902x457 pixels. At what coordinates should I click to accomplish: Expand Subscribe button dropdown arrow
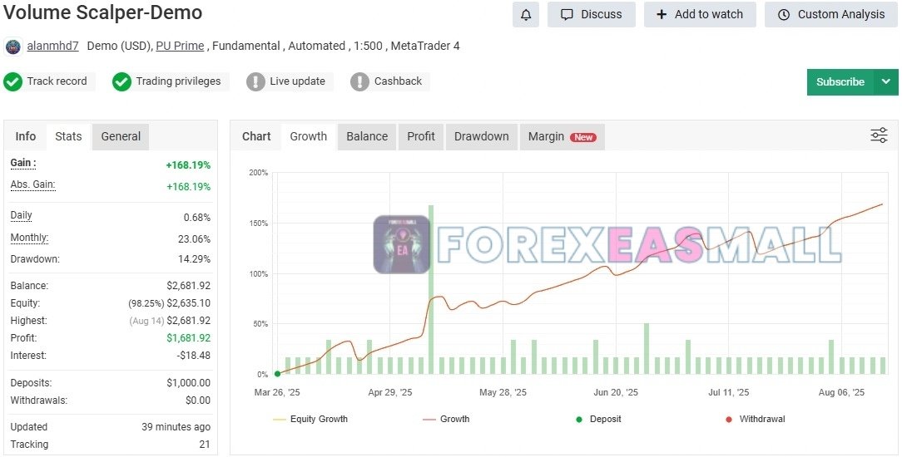(885, 81)
